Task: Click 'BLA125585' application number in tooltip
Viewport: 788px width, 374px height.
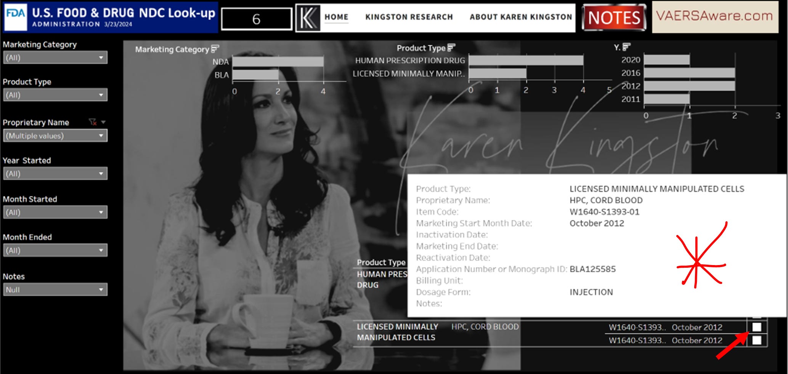Action: [x=592, y=269]
